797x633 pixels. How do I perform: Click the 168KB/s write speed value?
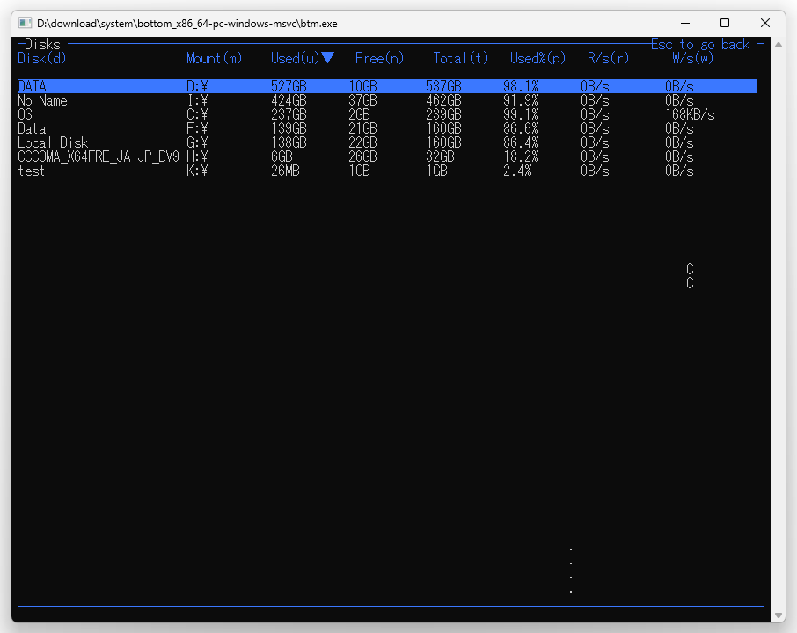690,115
